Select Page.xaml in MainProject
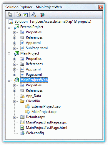Image resolution: width=108 pixels, height=145 pixels. [x=34, y=75]
